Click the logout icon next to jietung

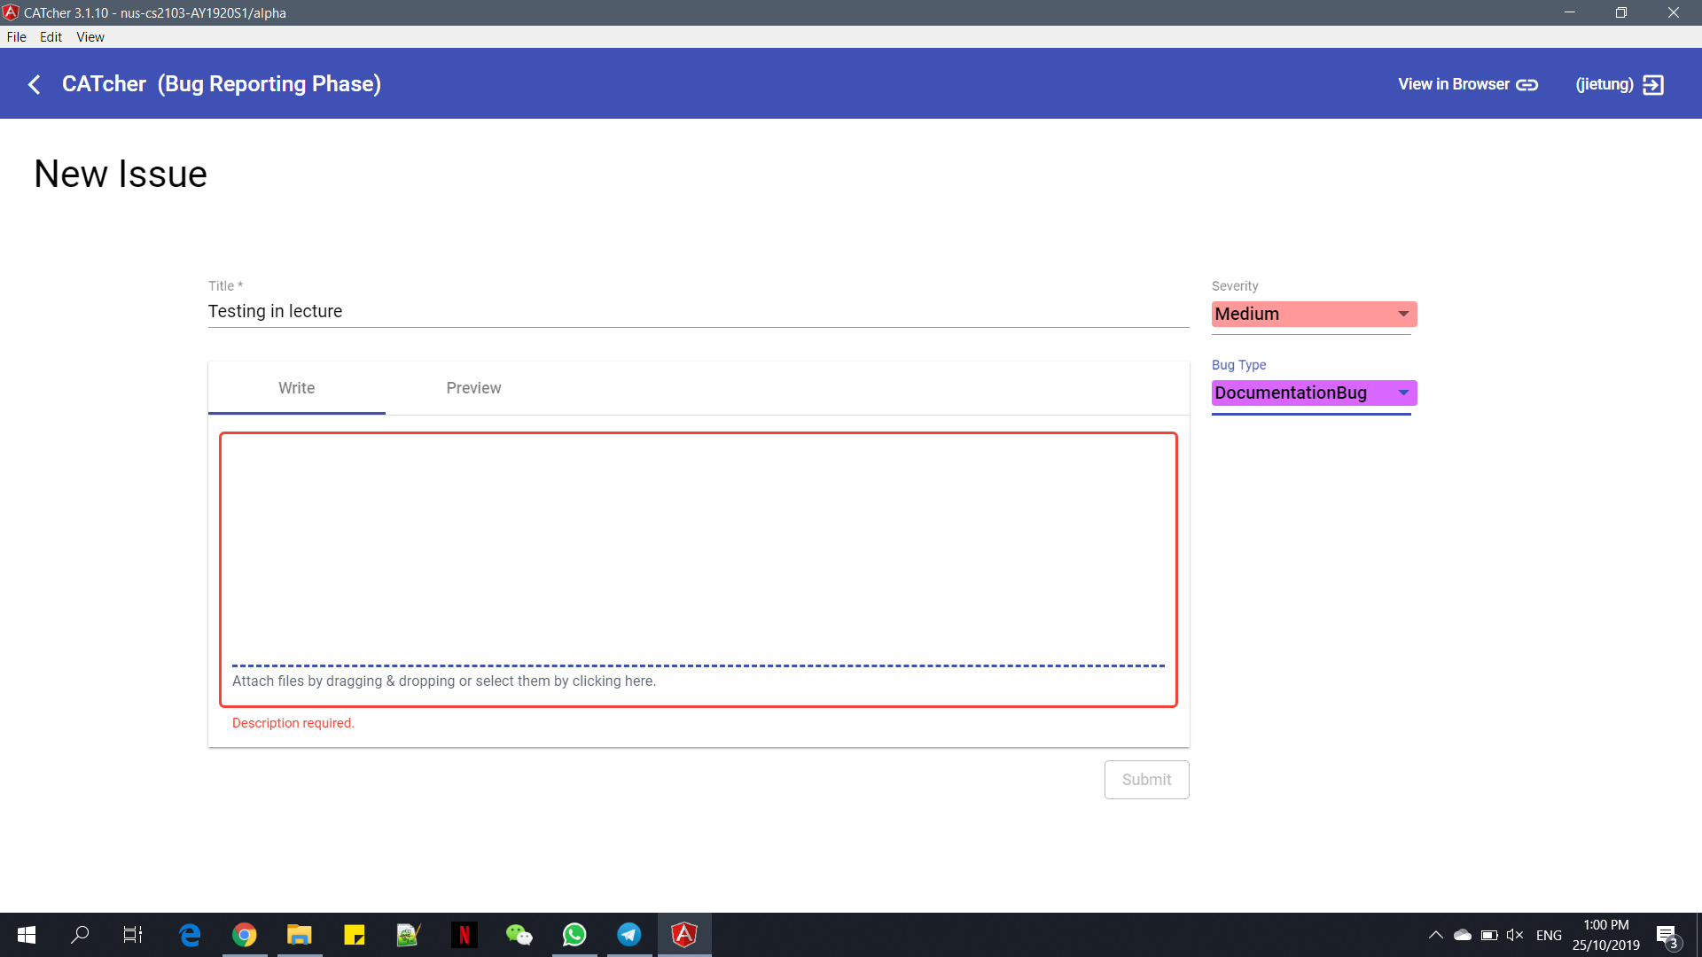[x=1653, y=84]
